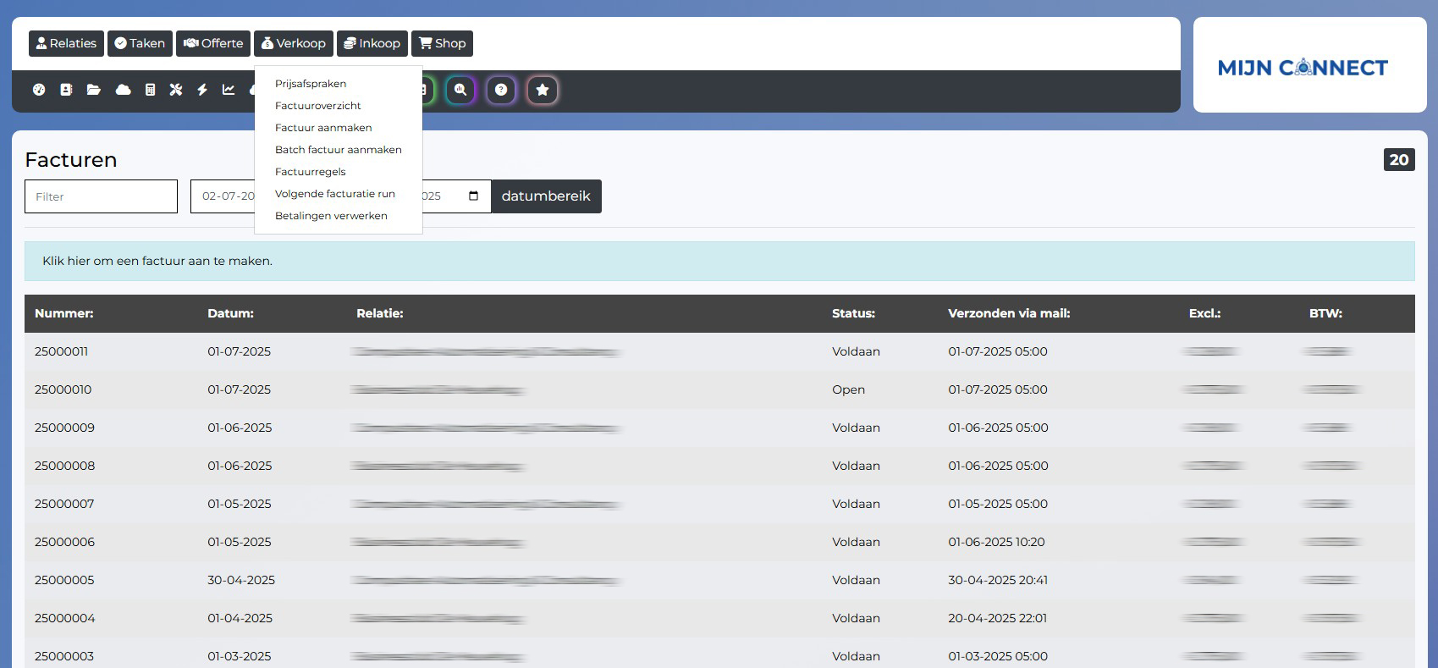Click the star favorites icon

[x=543, y=90]
